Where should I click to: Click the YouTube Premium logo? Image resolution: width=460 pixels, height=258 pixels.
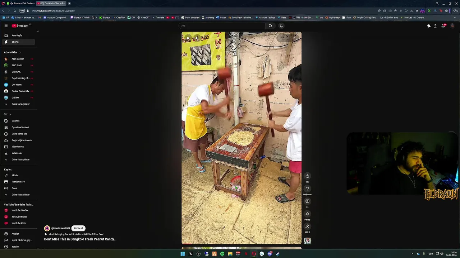click(x=20, y=26)
